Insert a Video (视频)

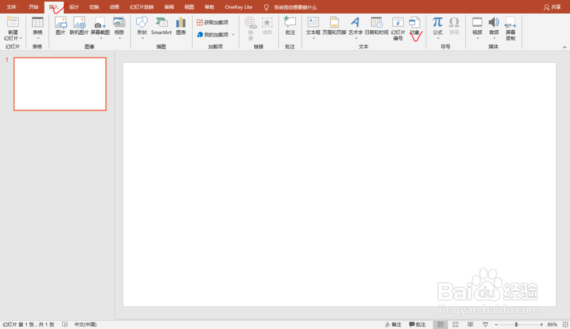coord(477,28)
